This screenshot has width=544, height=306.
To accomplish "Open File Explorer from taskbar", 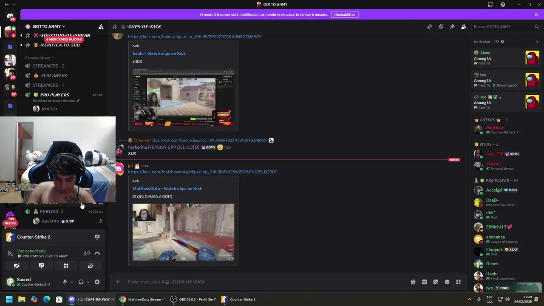I will 22,299.
